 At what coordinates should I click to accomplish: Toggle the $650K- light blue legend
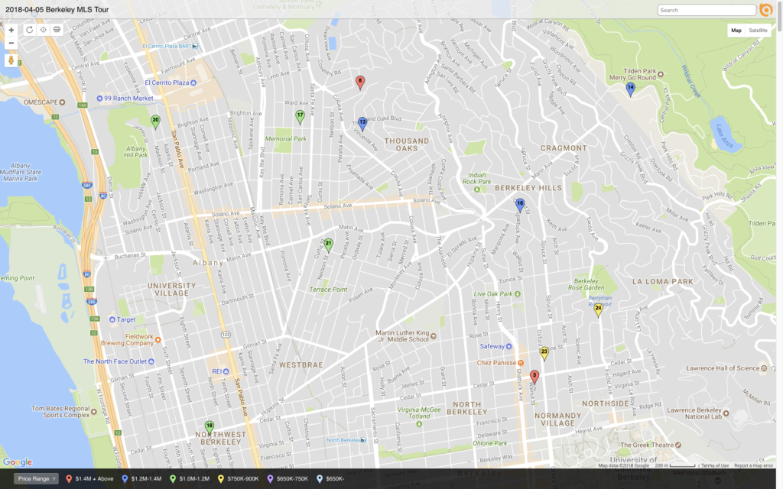[330, 479]
